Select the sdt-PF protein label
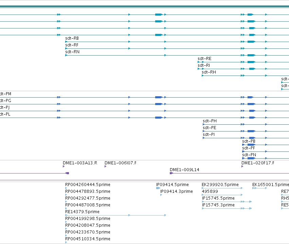 coord(249,148)
